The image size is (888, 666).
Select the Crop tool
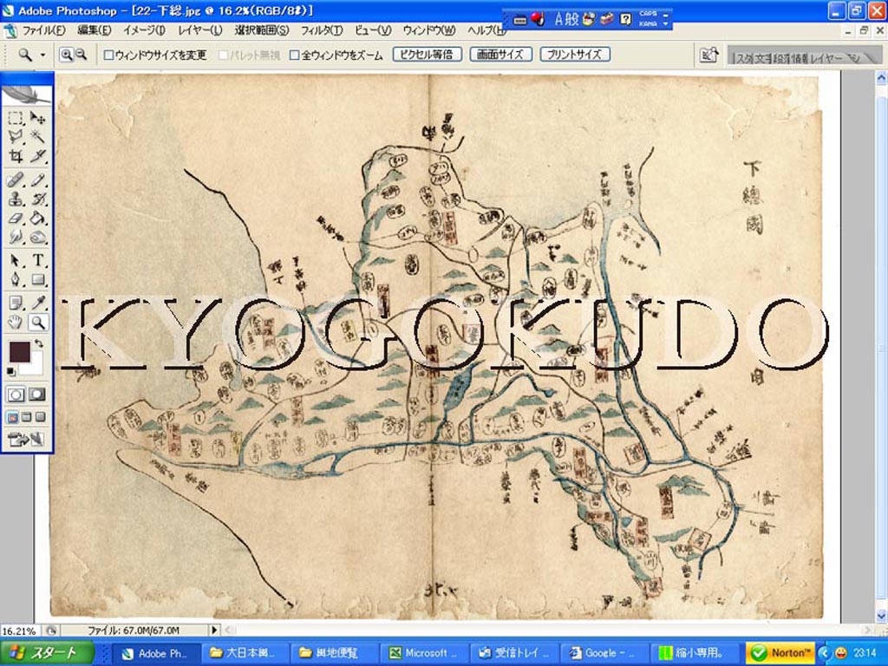(16, 156)
